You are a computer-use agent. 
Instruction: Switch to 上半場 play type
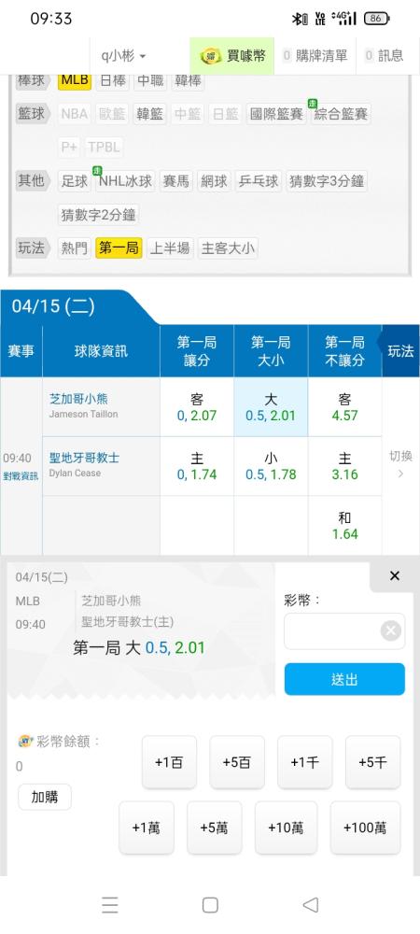tap(170, 248)
